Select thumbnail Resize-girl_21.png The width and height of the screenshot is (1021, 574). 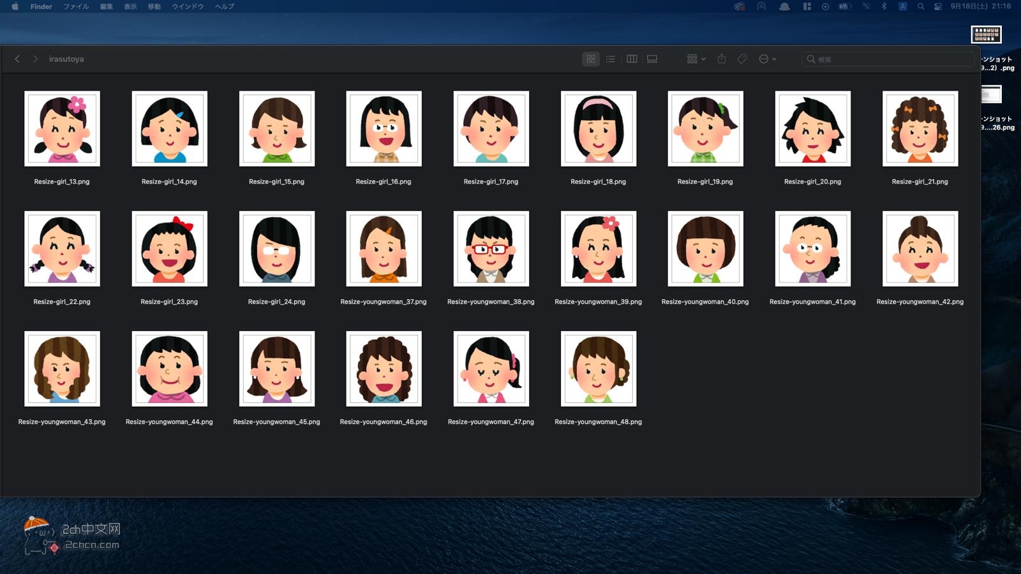[x=920, y=129]
